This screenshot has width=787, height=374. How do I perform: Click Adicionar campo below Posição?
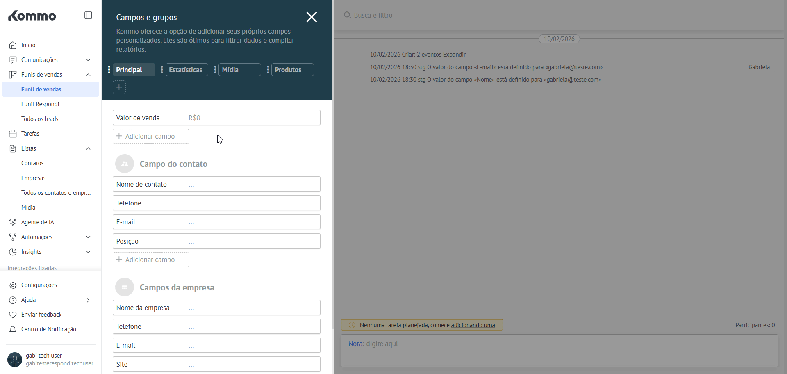[151, 260]
